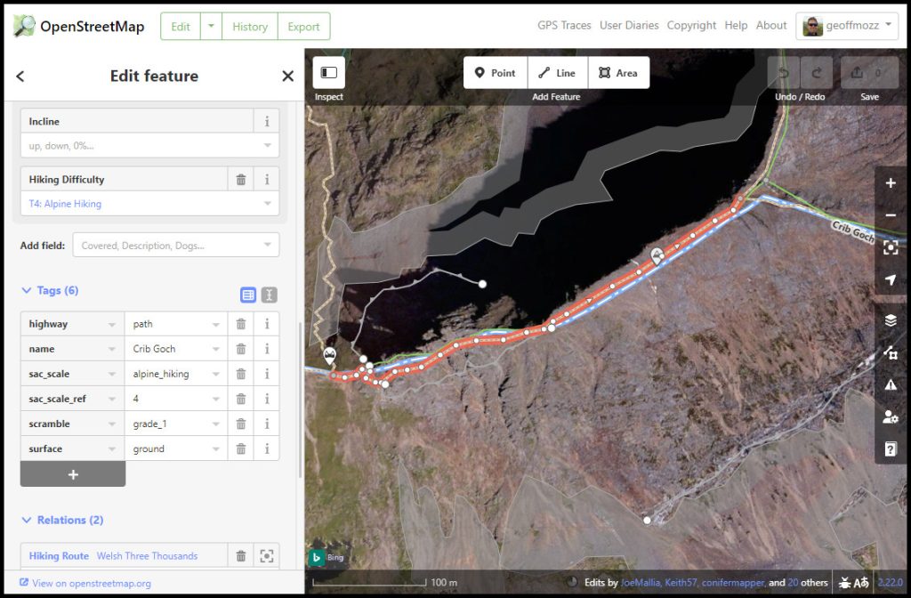911x598 pixels.
Task: Undo the last edit
Action: tap(783, 73)
